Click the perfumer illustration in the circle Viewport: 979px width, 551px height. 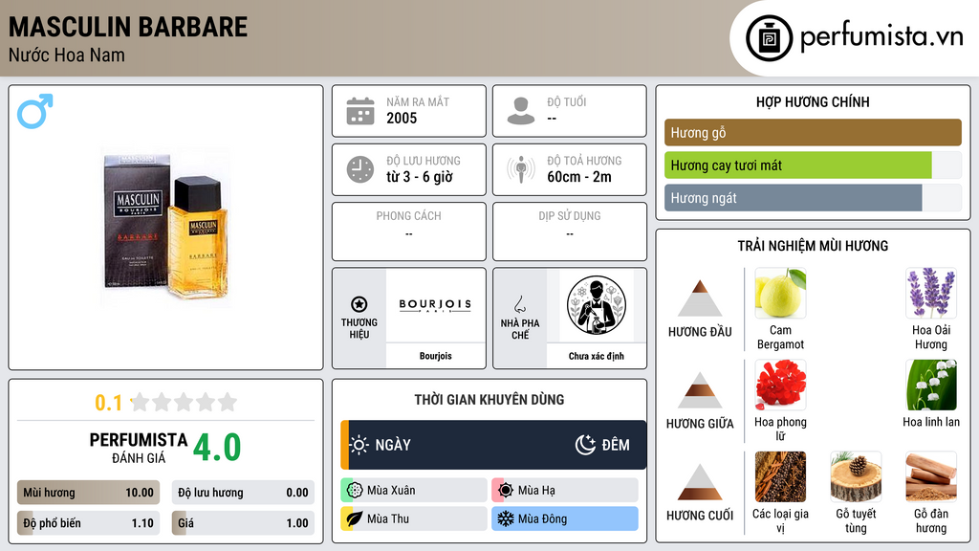597,305
